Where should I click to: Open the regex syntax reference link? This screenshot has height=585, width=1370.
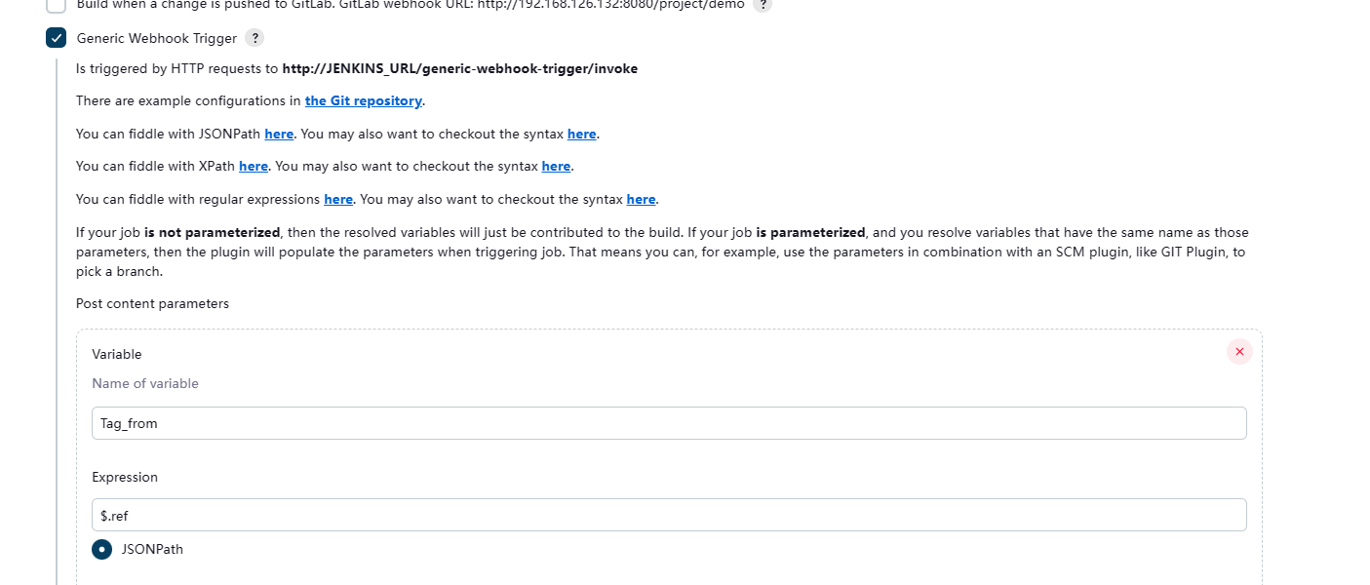641,199
